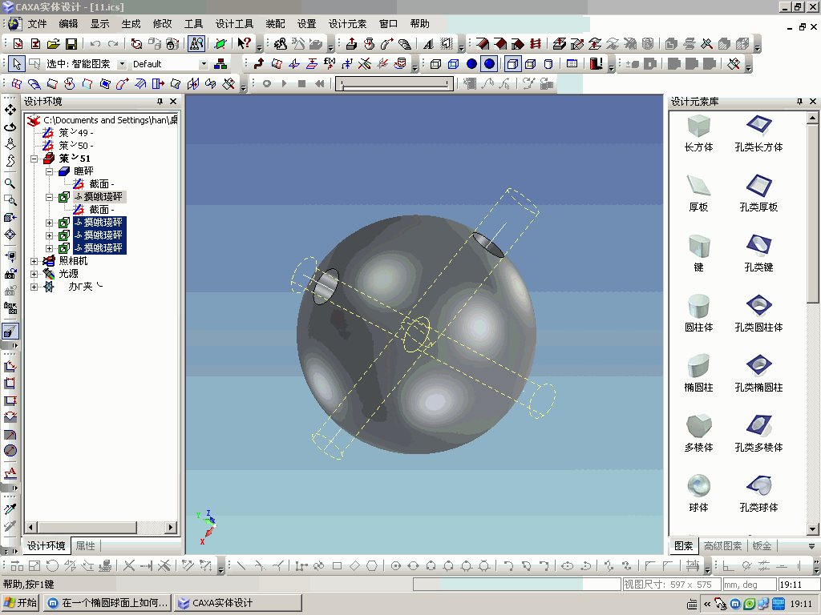
Task: Select the 49 tree item
Action: point(76,133)
